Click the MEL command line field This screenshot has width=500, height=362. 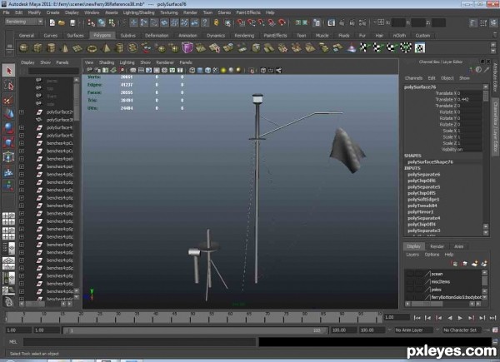140,342
